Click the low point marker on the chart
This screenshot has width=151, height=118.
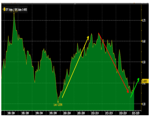(58, 102)
